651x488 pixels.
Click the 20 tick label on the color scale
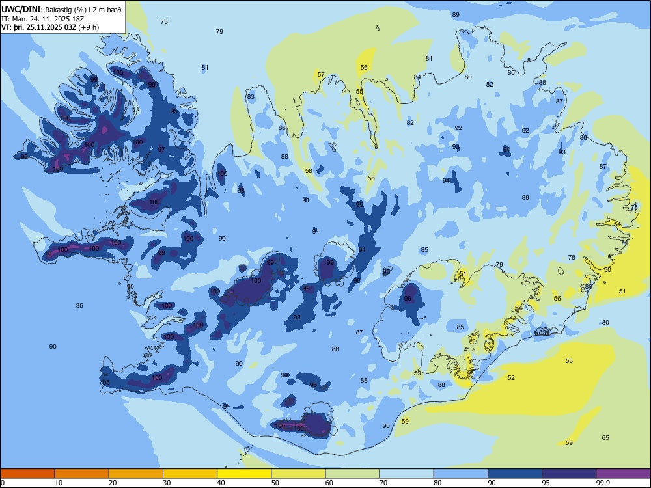(x=113, y=483)
